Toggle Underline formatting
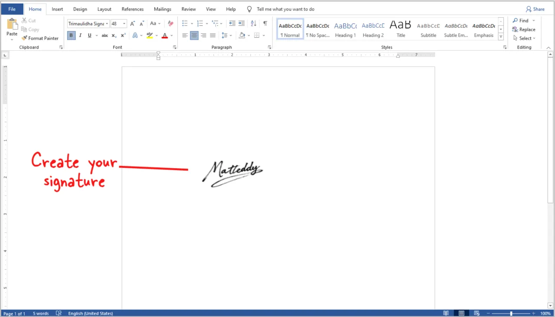Image resolution: width=555 pixels, height=317 pixels. coord(90,36)
